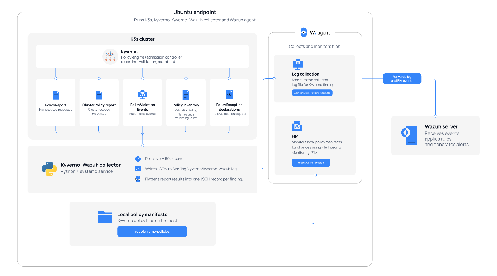
Task: Click the Policy inventory label
Action: pyautogui.click(x=186, y=105)
